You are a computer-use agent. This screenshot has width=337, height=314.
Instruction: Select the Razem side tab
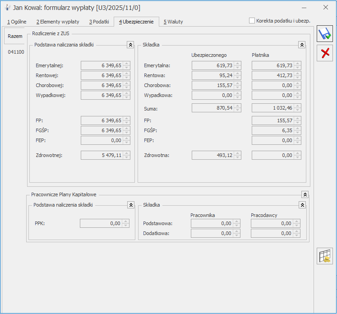(x=15, y=36)
